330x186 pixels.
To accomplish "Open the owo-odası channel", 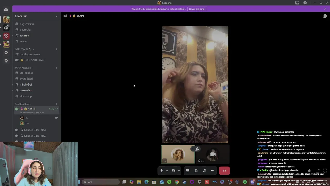I will click(36, 90).
